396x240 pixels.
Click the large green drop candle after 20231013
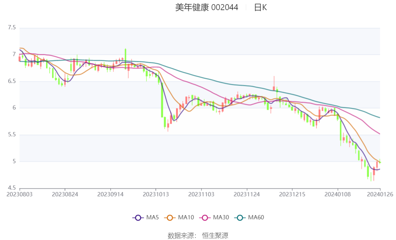tap(162, 100)
